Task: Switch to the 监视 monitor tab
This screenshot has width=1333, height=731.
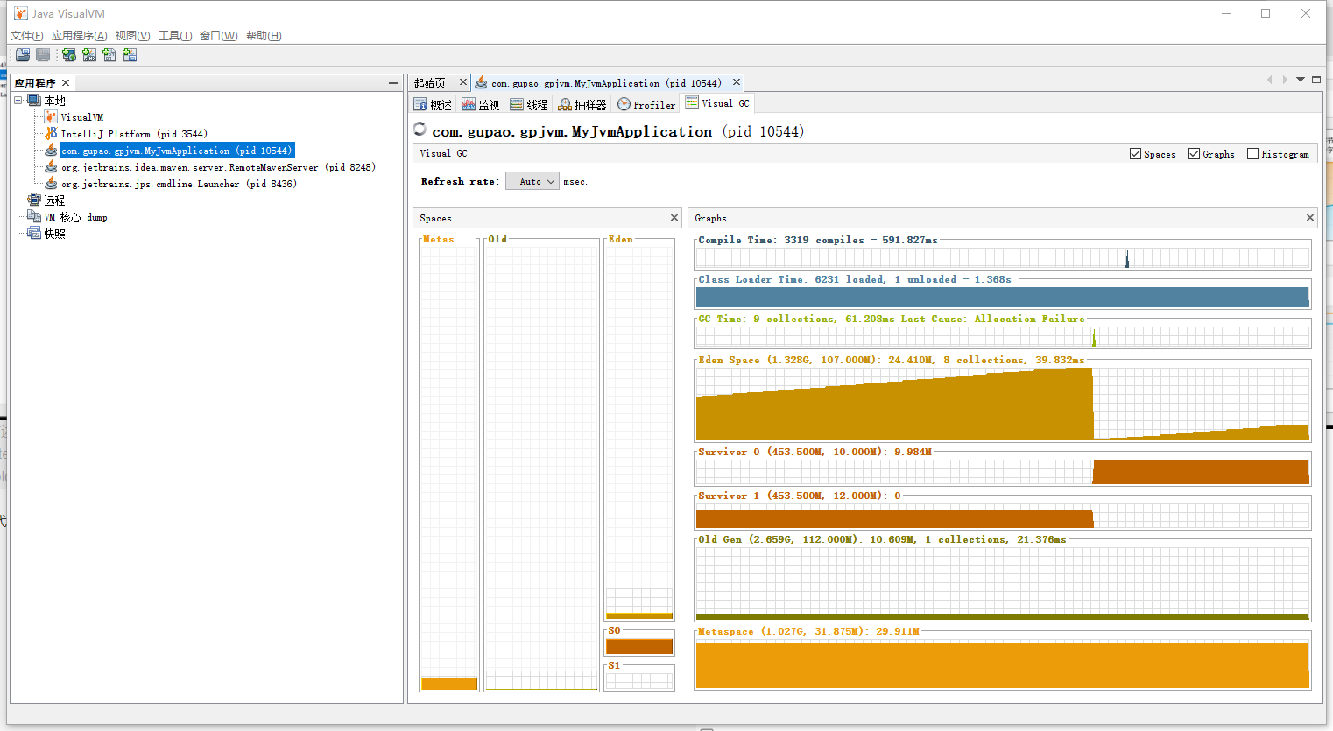Action: pos(481,104)
